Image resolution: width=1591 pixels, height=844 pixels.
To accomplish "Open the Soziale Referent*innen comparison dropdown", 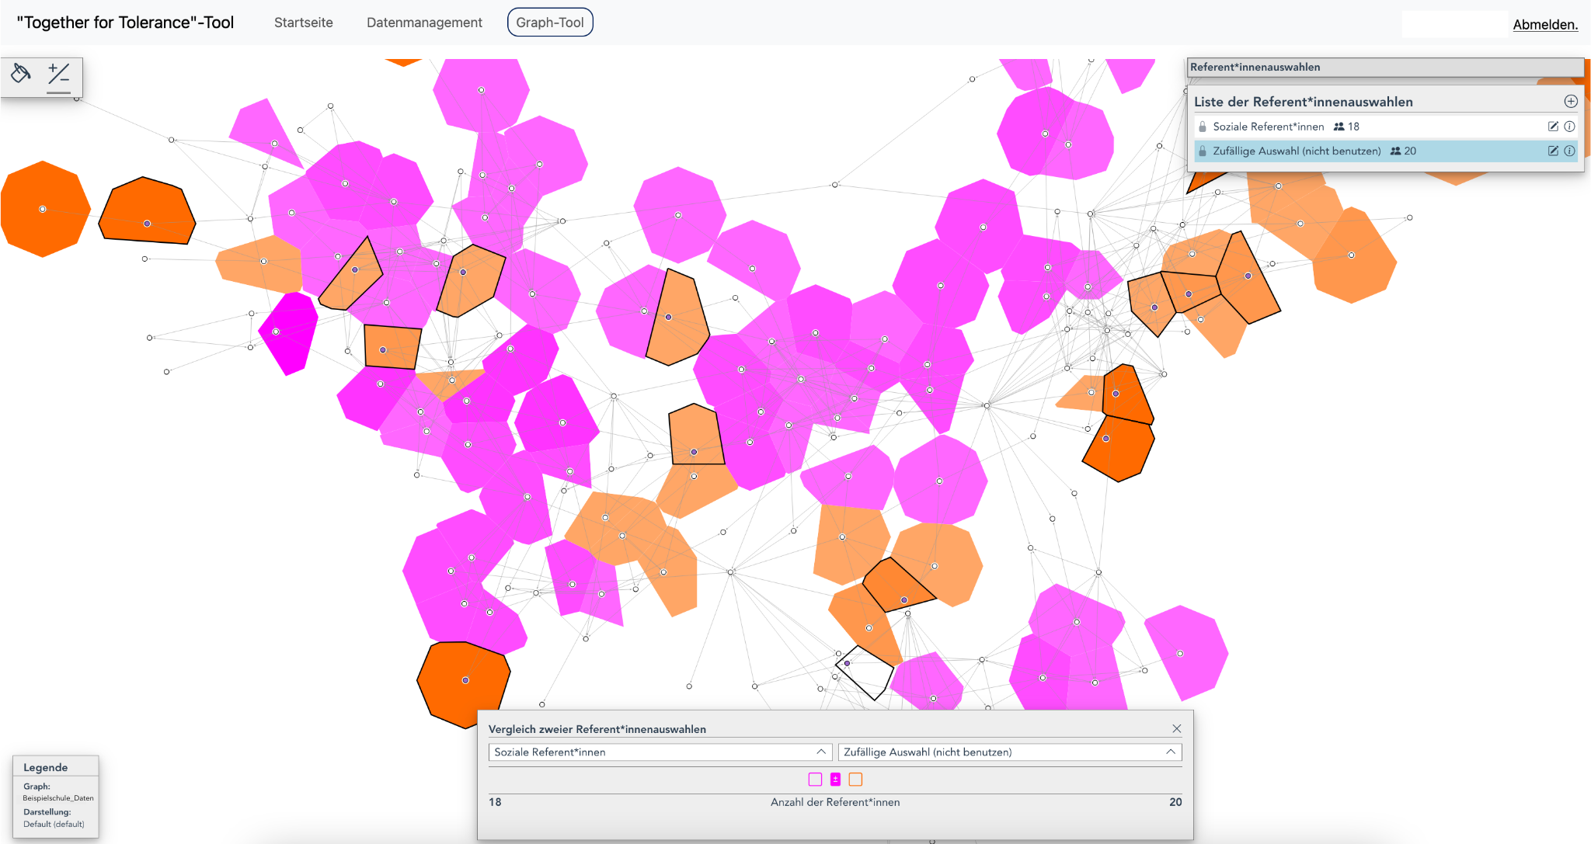I will pyautogui.click(x=660, y=752).
